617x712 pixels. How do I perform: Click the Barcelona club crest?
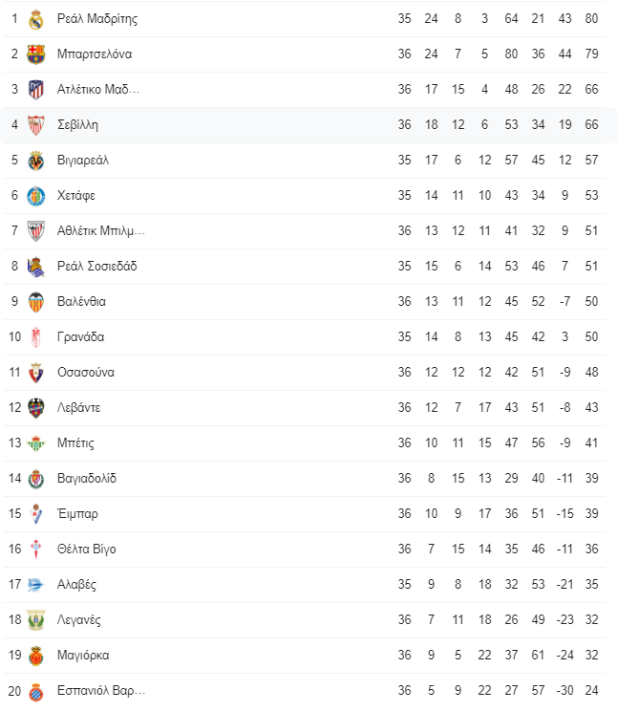coord(36,54)
